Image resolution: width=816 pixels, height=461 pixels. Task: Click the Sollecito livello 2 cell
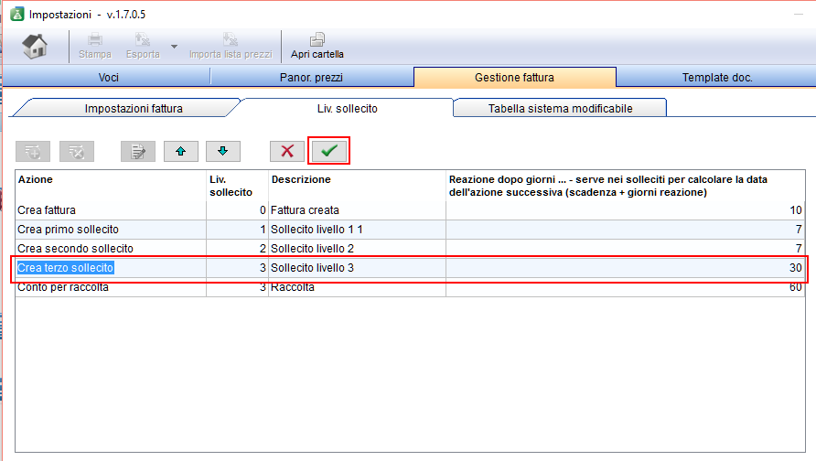[x=357, y=249]
